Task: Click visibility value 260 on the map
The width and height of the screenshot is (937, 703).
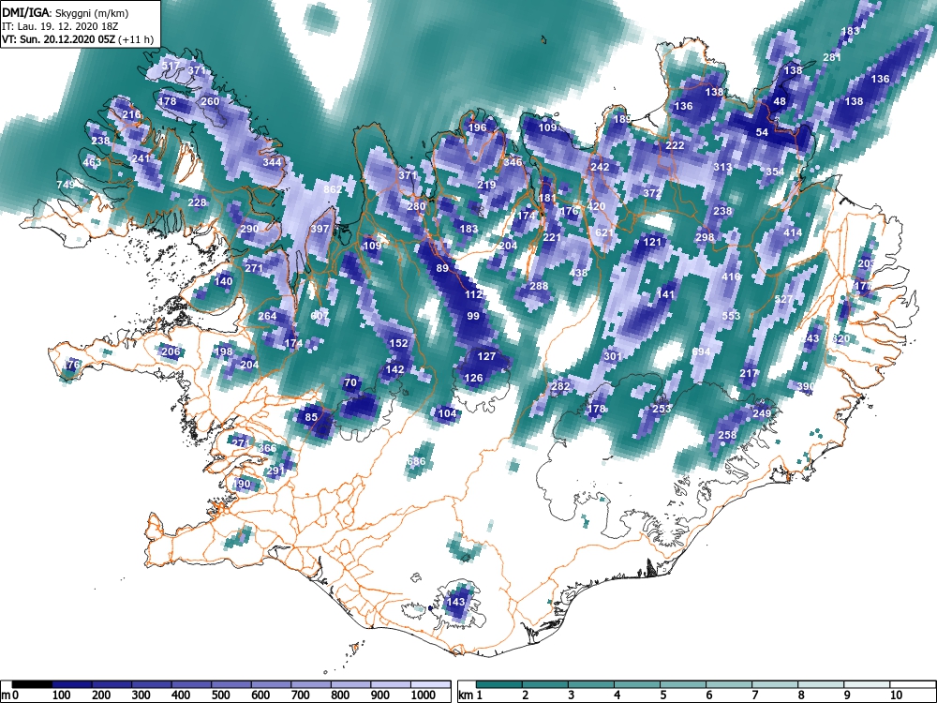Action: [210, 101]
